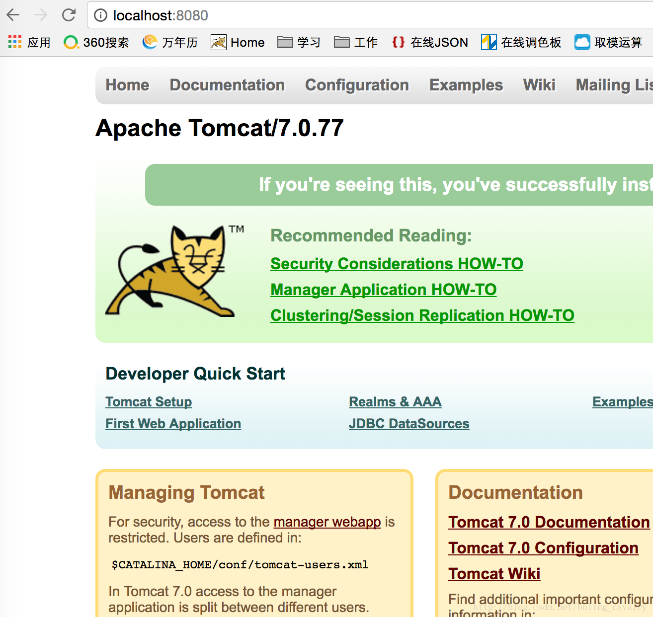The width and height of the screenshot is (653, 617).
Task: Open the Tomcat 7.0 Configuration link
Action: tap(543, 548)
